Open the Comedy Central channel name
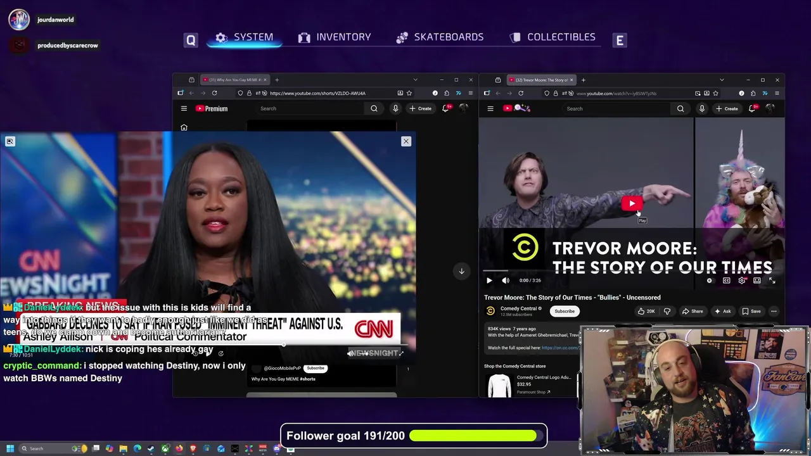Screen dimensions: 811x456 pos(518,308)
